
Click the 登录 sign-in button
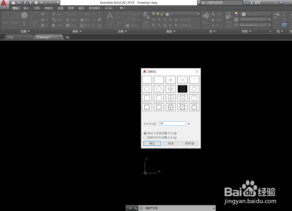tap(255, 3)
